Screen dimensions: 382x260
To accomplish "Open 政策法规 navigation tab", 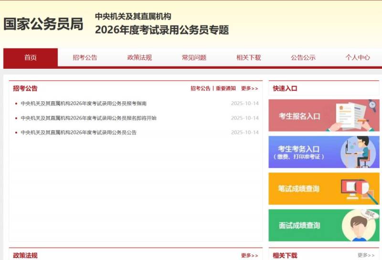I will (139, 57).
